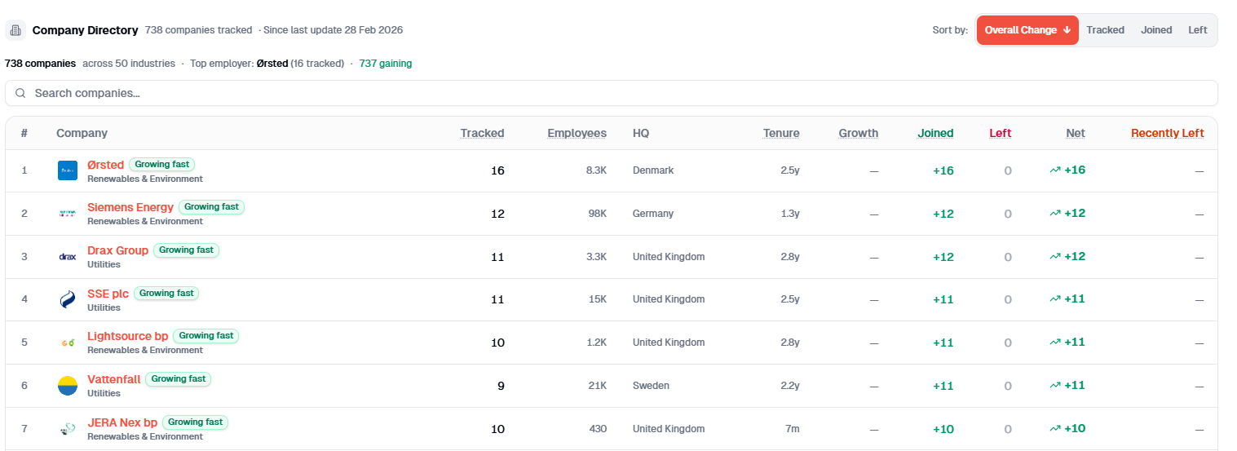Open the Siemens Energy company link

130,207
